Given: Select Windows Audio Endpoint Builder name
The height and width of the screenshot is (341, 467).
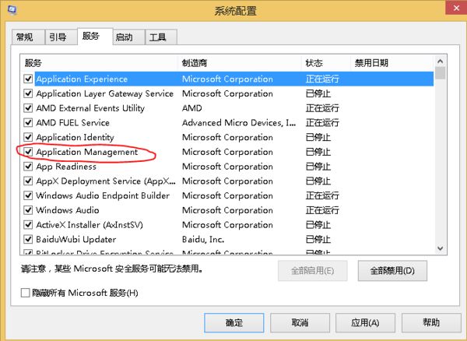Looking at the screenshot, I should pos(103,195).
